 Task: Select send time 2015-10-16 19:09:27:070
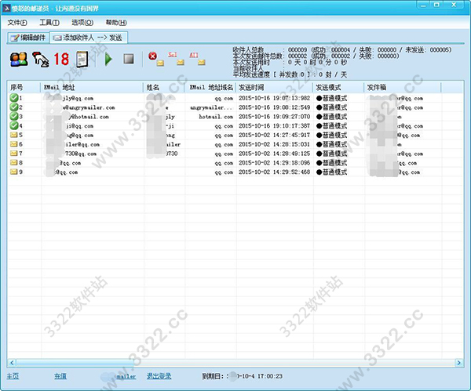point(274,117)
